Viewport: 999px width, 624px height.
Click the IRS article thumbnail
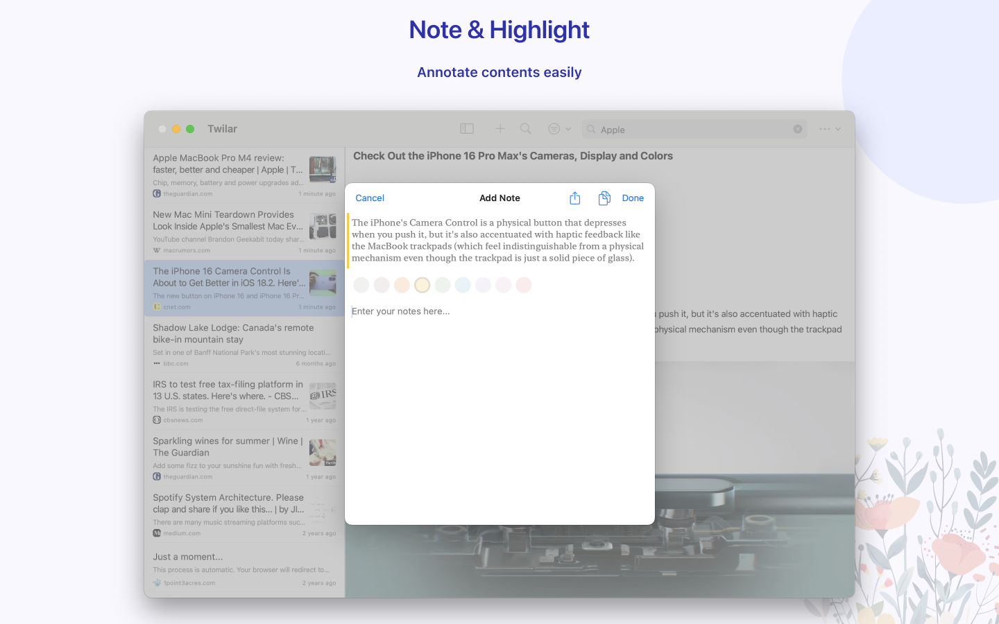click(x=323, y=396)
